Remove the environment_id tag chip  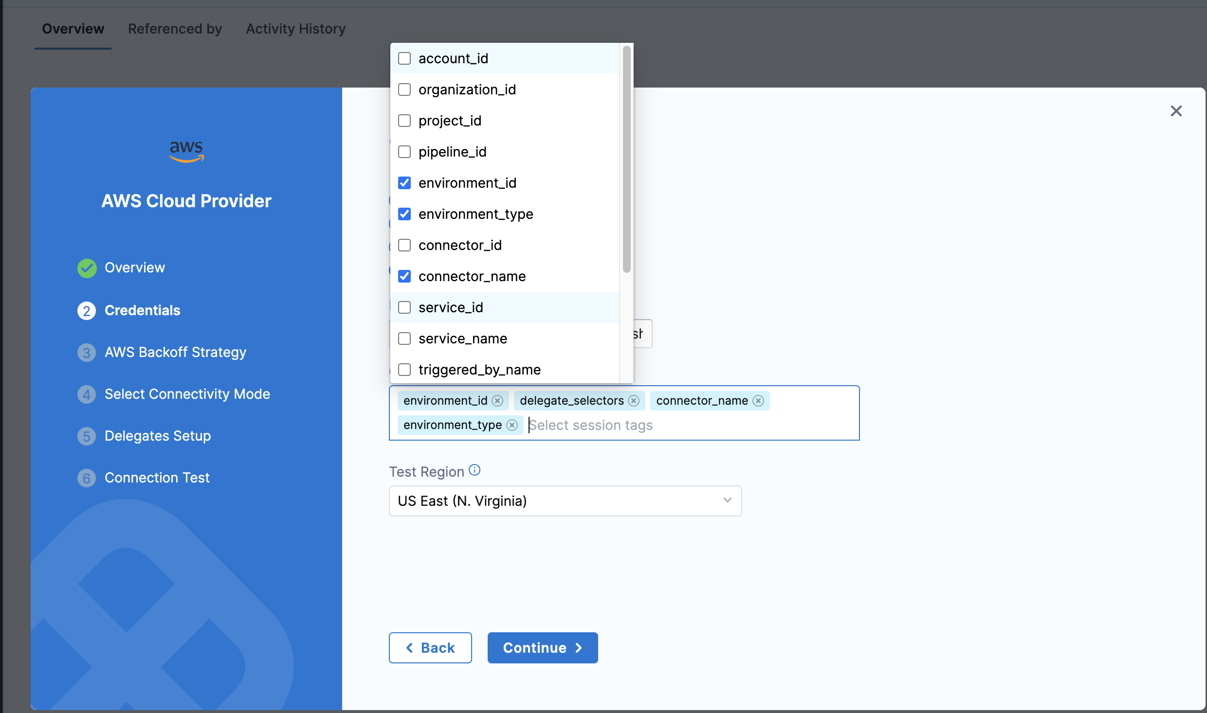(497, 401)
